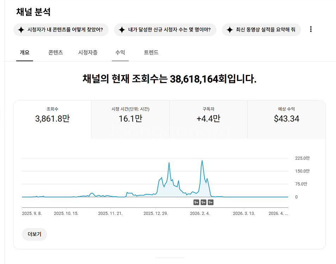The image size is (336, 264).
Task: Open the three-dot more options menu
Action: (311, 30)
